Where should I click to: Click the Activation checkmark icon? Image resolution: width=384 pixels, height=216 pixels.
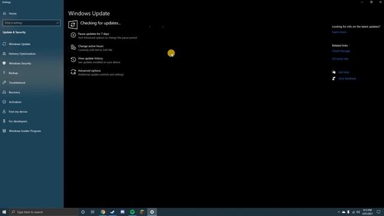pos(4,102)
